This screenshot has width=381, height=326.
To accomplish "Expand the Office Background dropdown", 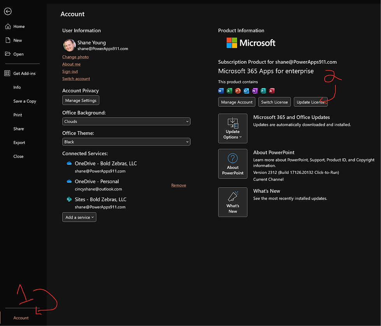I will click(126, 121).
